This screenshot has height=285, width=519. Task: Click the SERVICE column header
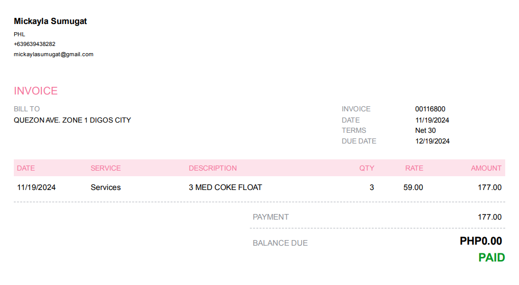click(106, 168)
